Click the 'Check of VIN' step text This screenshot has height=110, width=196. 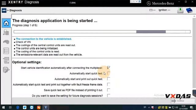click(x=23, y=42)
